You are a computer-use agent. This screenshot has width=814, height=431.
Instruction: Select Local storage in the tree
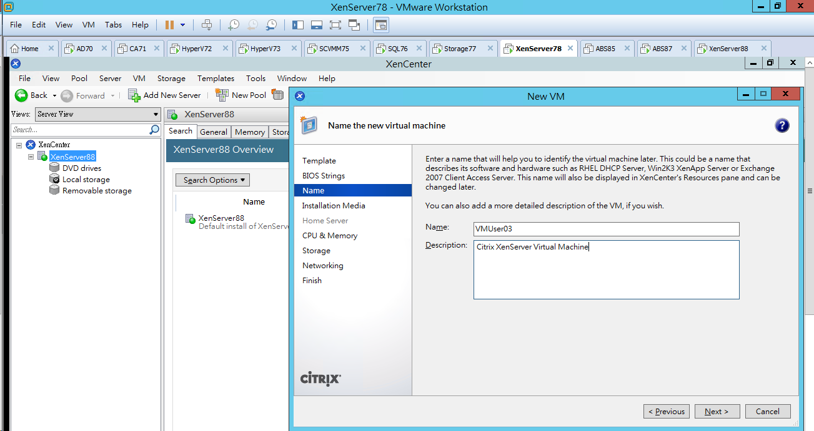(86, 179)
